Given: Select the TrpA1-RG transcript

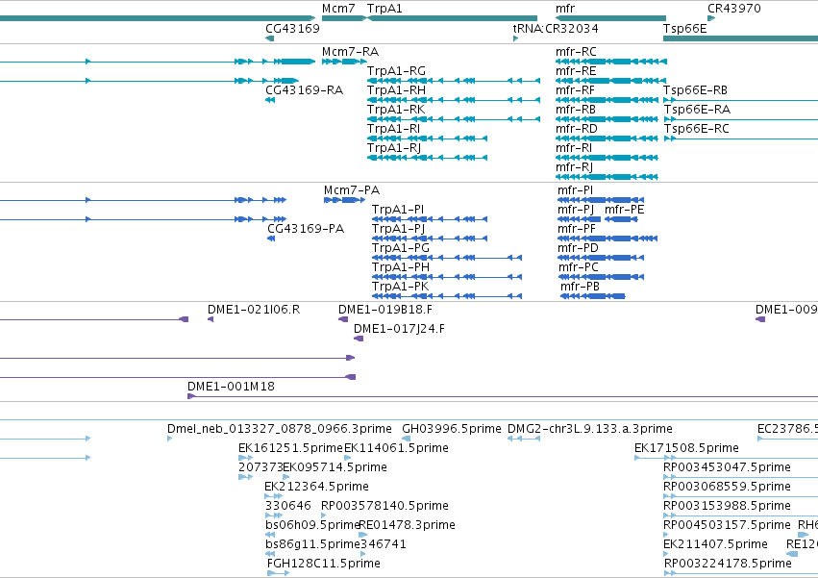Looking at the screenshot, I should click(x=454, y=81).
